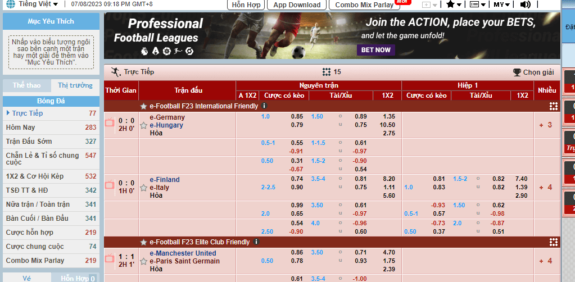Select Trận Đấu Sớm sidebar item
575x282 pixels.
click(x=51, y=142)
